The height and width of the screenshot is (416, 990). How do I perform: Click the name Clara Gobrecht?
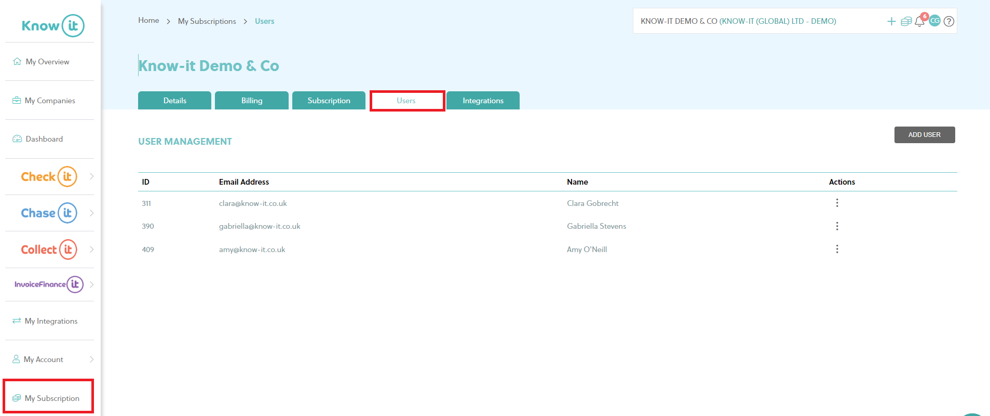point(592,203)
